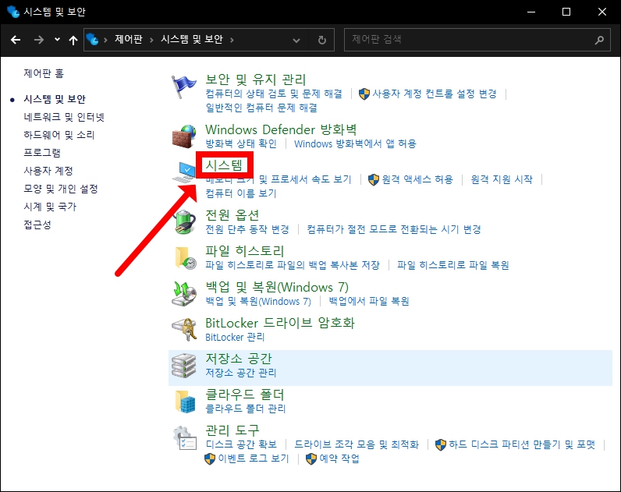Open the 관리 도구 heading
Viewport: 621px width, 492px height.
click(232, 430)
